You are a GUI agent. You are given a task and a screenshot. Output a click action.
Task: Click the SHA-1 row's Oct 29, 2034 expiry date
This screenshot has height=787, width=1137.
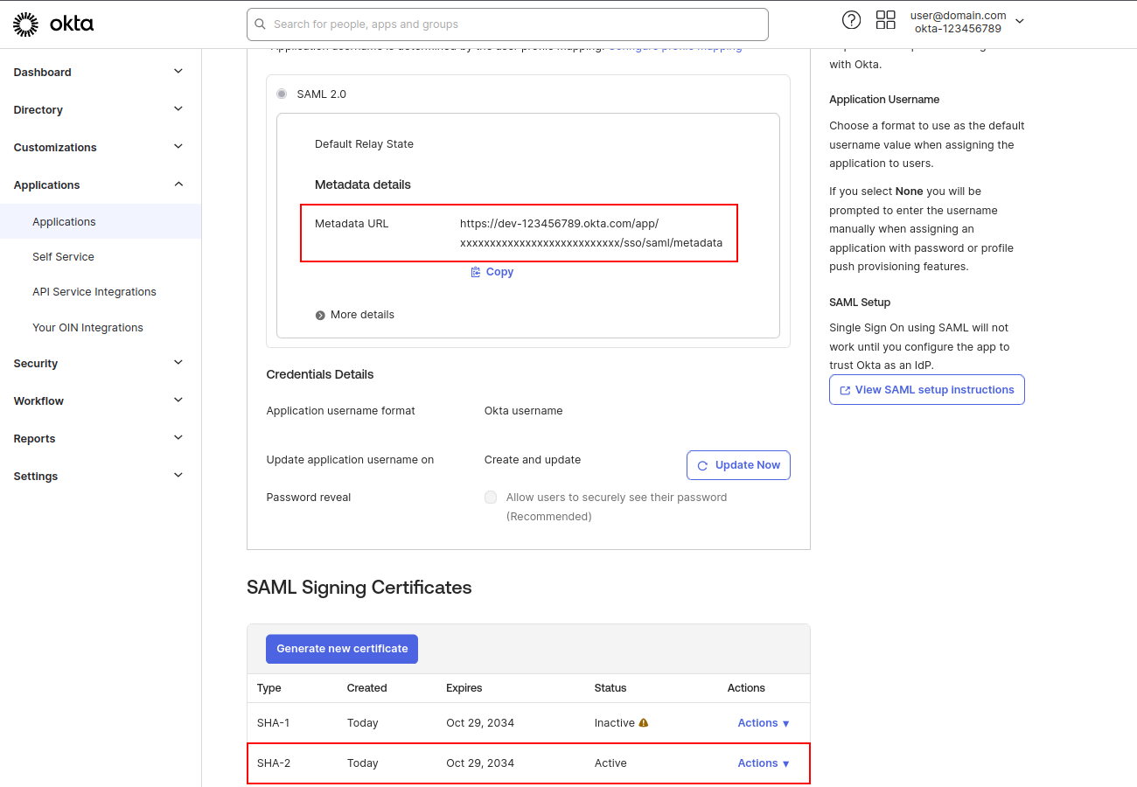pyautogui.click(x=480, y=723)
